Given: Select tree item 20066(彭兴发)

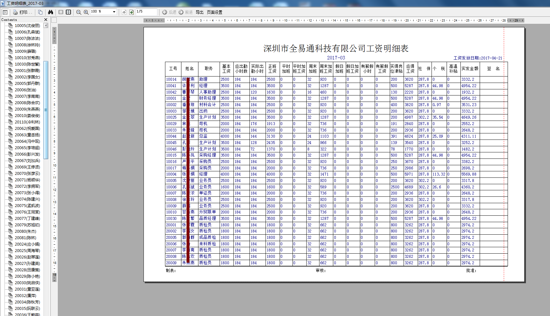Looking at the screenshot, I should tap(27, 154).
